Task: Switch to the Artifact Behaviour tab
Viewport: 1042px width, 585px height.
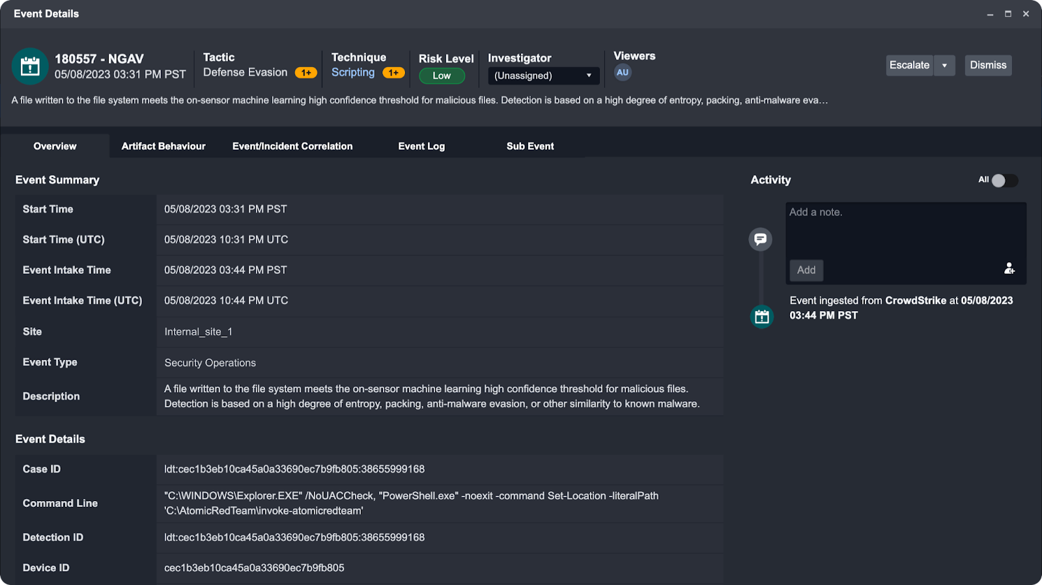Action: (163, 146)
